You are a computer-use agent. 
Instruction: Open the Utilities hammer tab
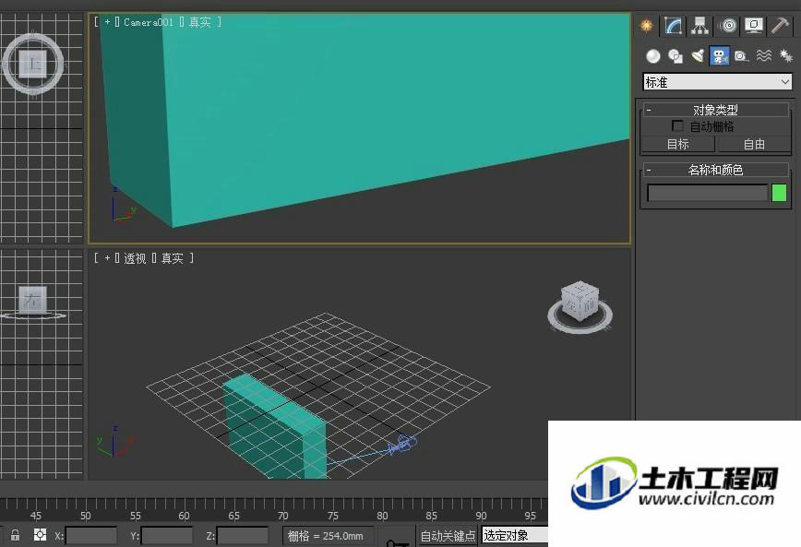pos(780,25)
